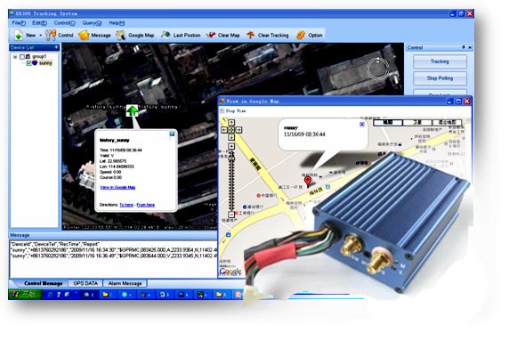Click the Windows Start button

[25, 294]
